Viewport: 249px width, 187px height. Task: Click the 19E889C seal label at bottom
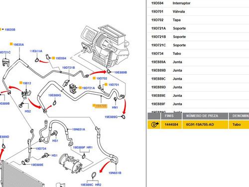87,185
